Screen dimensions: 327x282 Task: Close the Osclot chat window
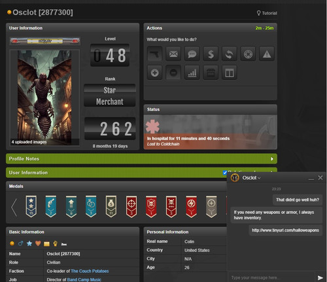320,178
